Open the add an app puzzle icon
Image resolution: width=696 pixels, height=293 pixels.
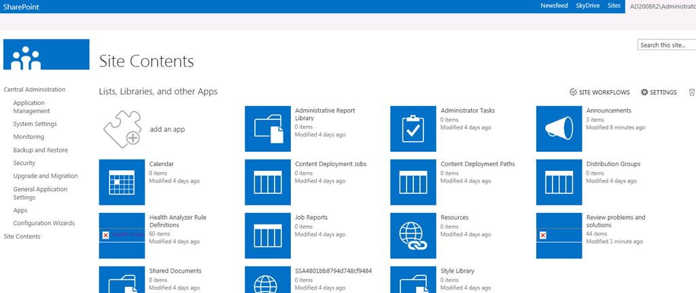122,128
